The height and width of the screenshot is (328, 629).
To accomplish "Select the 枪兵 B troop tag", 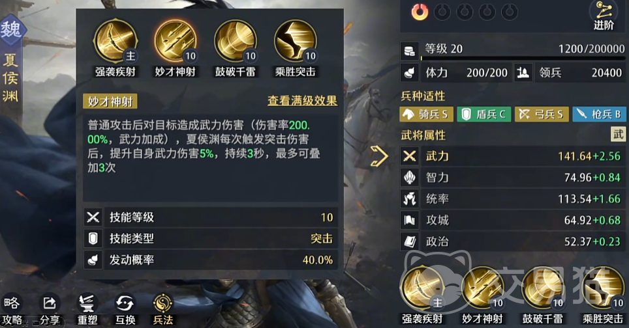I will click(x=599, y=115).
